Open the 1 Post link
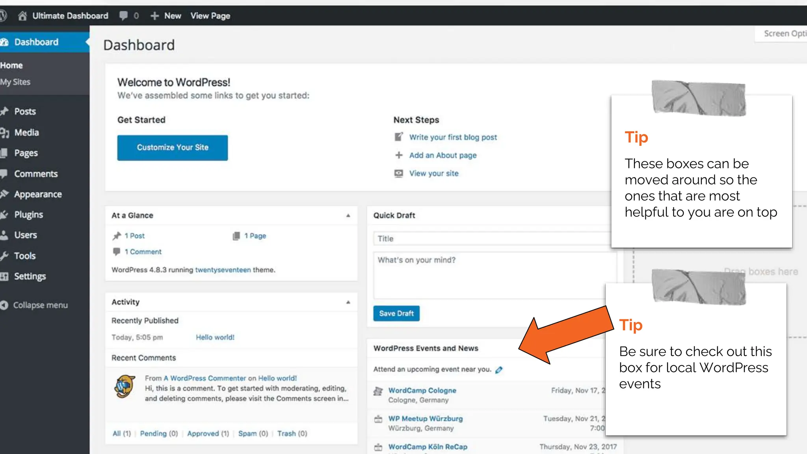The height and width of the screenshot is (454, 807). [x=135, y=236]
